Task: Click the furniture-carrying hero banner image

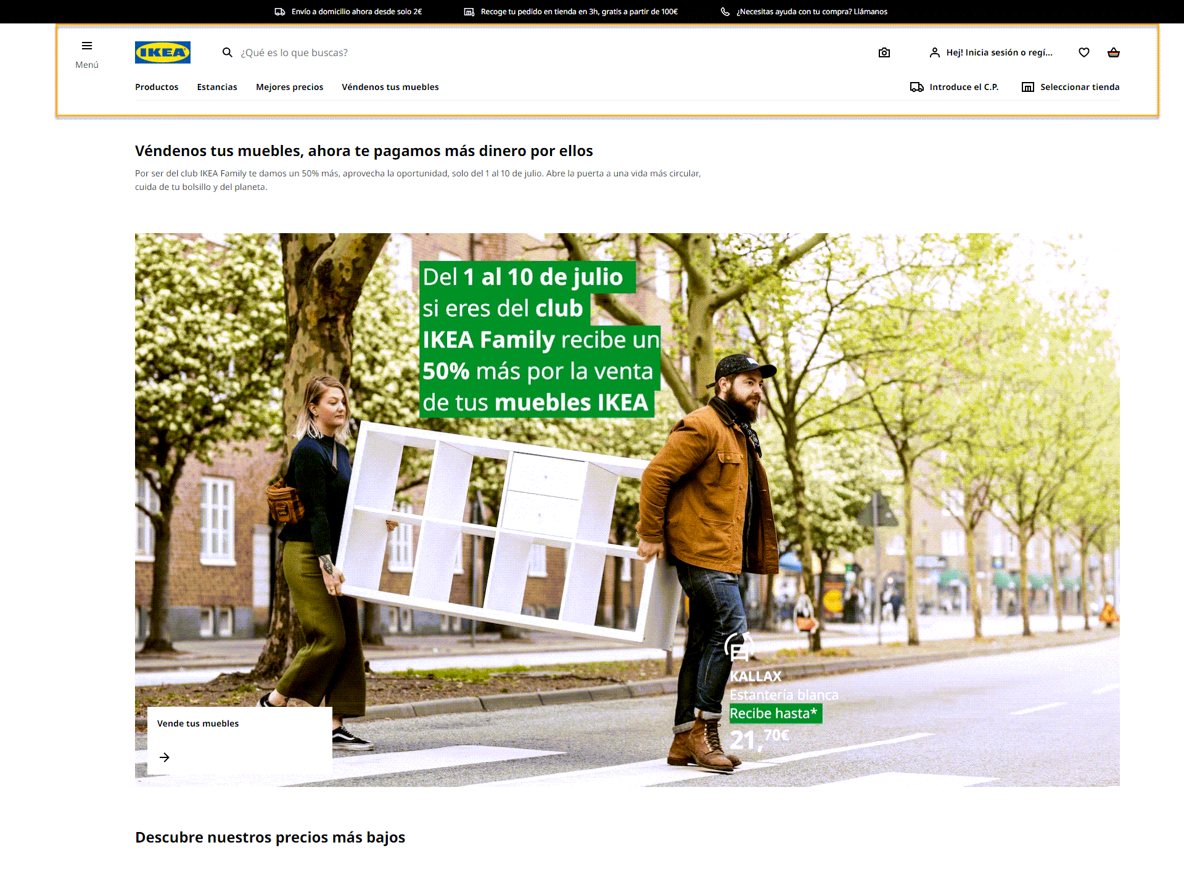Action: click(627, 509)
